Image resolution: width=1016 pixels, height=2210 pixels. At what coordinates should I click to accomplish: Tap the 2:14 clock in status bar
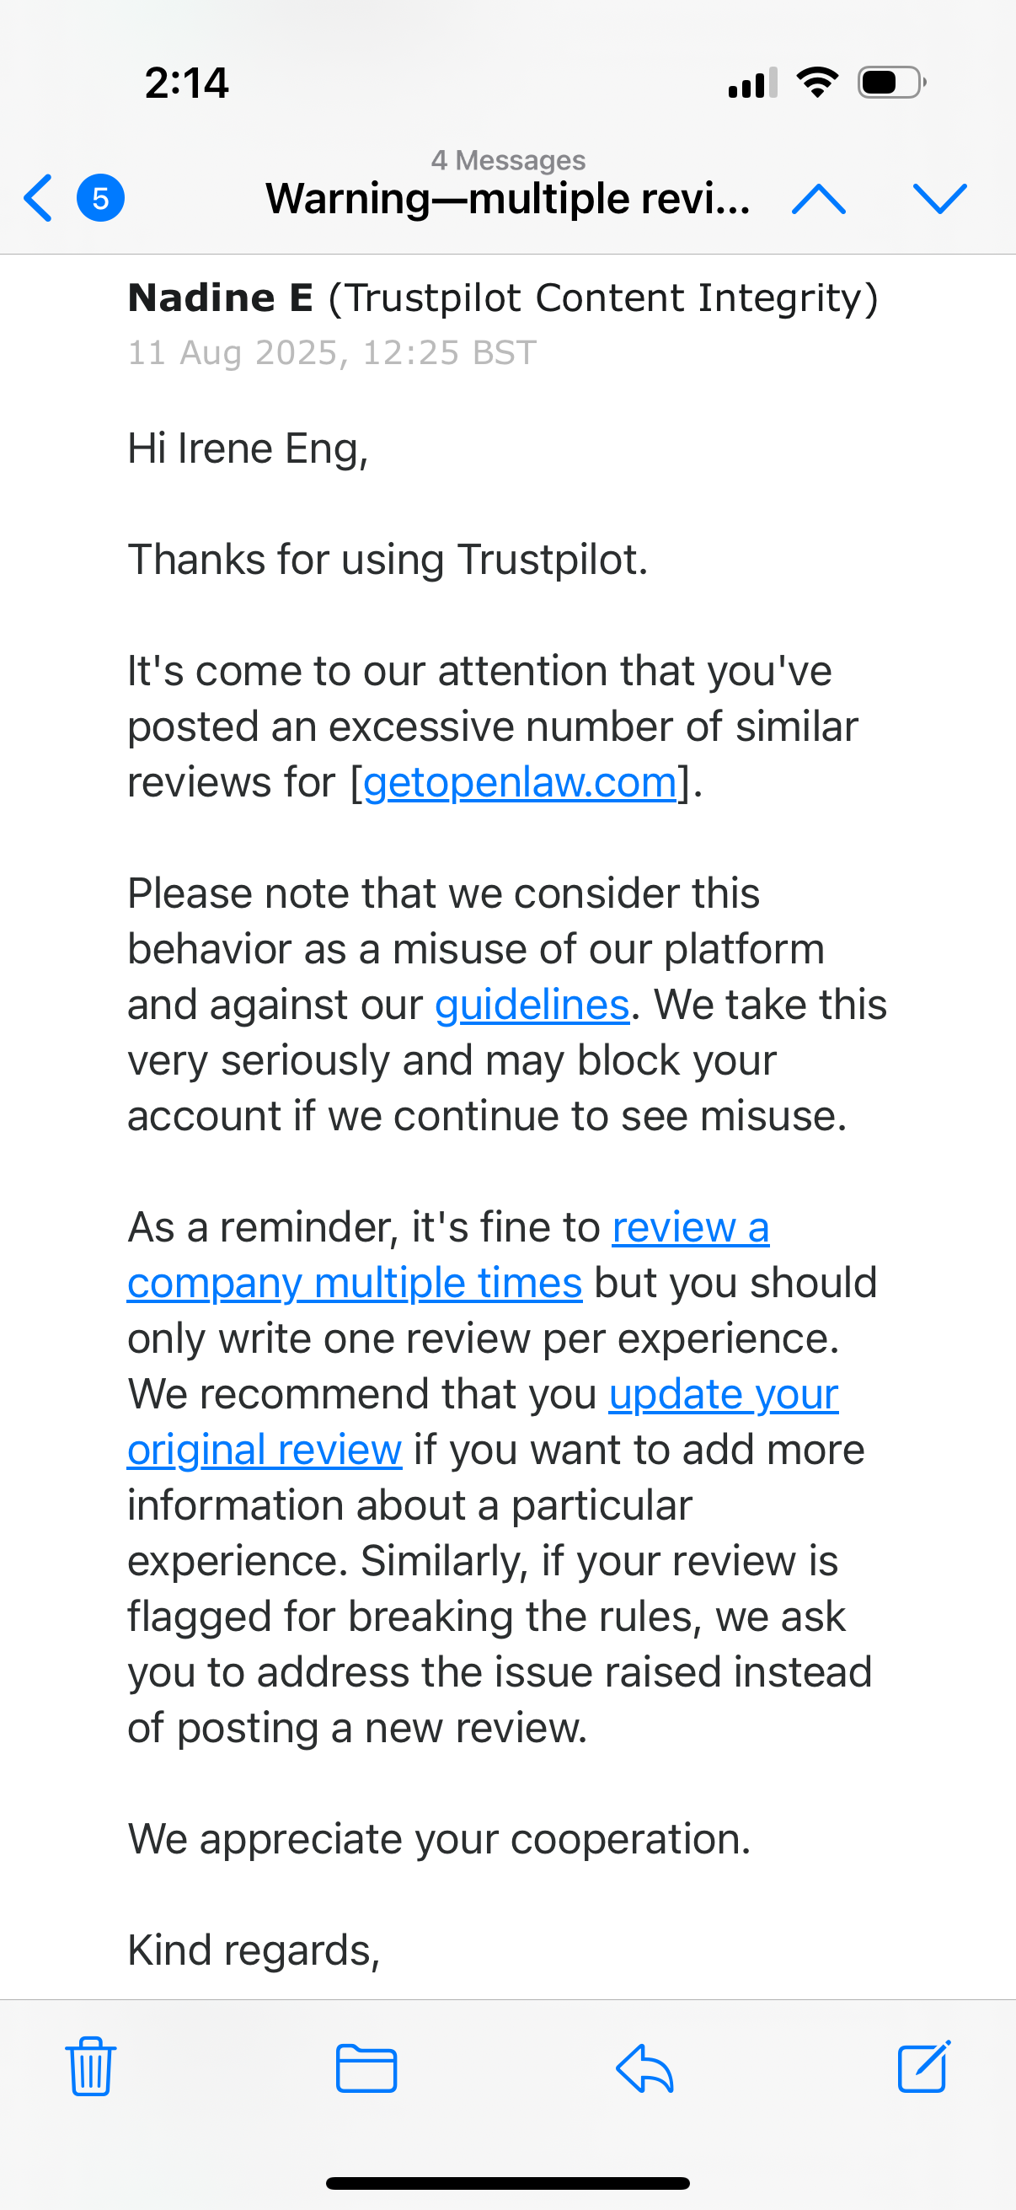click(187, 83)
